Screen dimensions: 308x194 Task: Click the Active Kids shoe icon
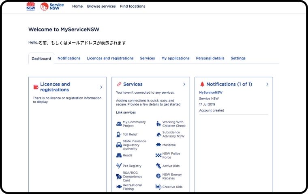coord(158,166)
